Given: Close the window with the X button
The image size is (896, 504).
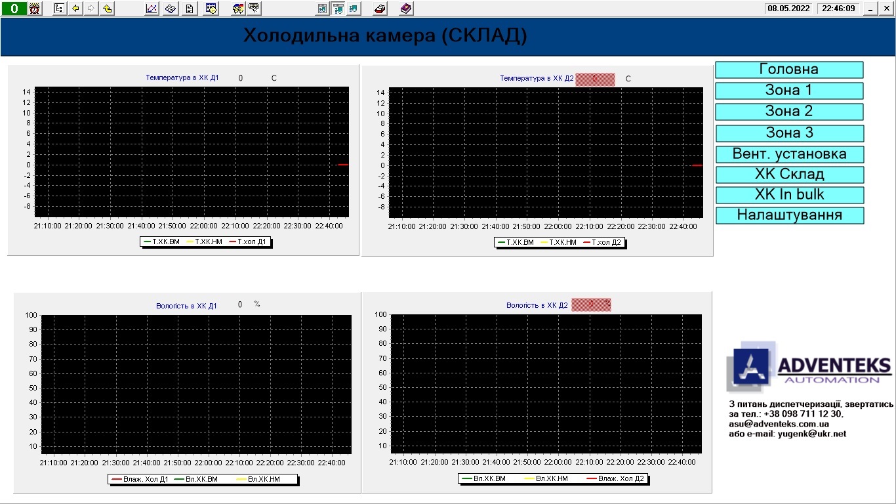Looking at the screenshot, I should tap(886, 9).
